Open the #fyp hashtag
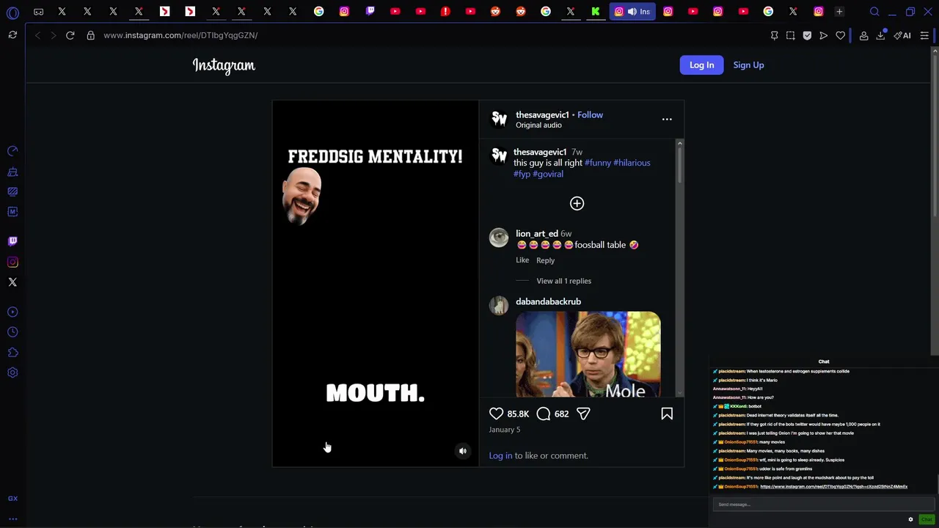The height and width of the screenshot is (528, 939). point(522,174)
